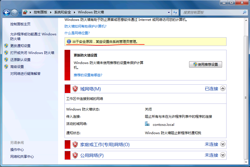Viewport: 250px width, 167px height.
Task: Click shield icon beside 更改通知设置
Action: coord(6,46)
